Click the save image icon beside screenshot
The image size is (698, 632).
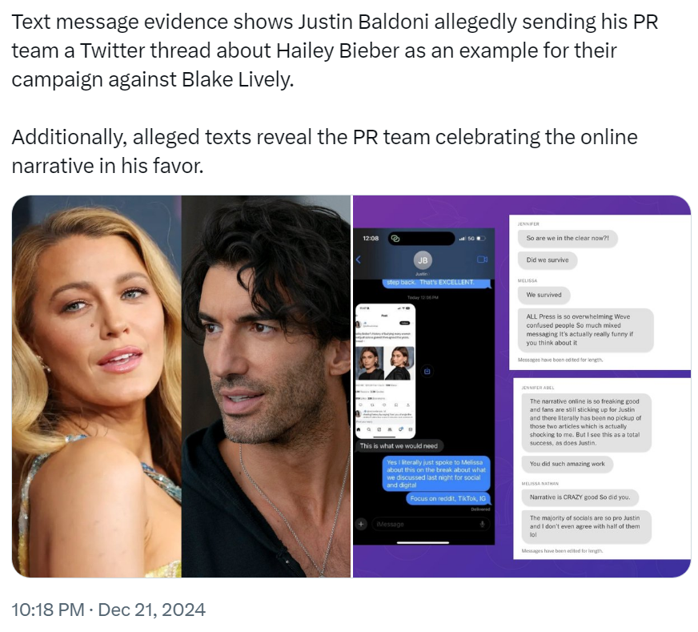427,371
